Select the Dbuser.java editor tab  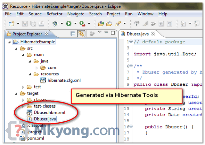138,34
